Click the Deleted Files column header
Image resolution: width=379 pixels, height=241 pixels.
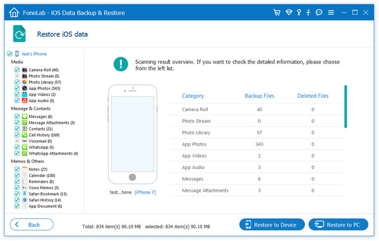pos(313,96)
